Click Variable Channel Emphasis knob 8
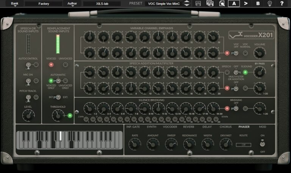 pos(131,53)
